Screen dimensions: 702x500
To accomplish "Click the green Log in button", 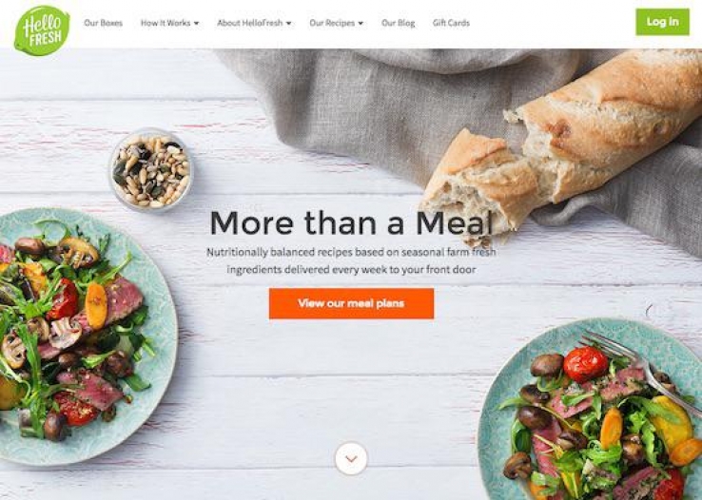I will 662,22.
